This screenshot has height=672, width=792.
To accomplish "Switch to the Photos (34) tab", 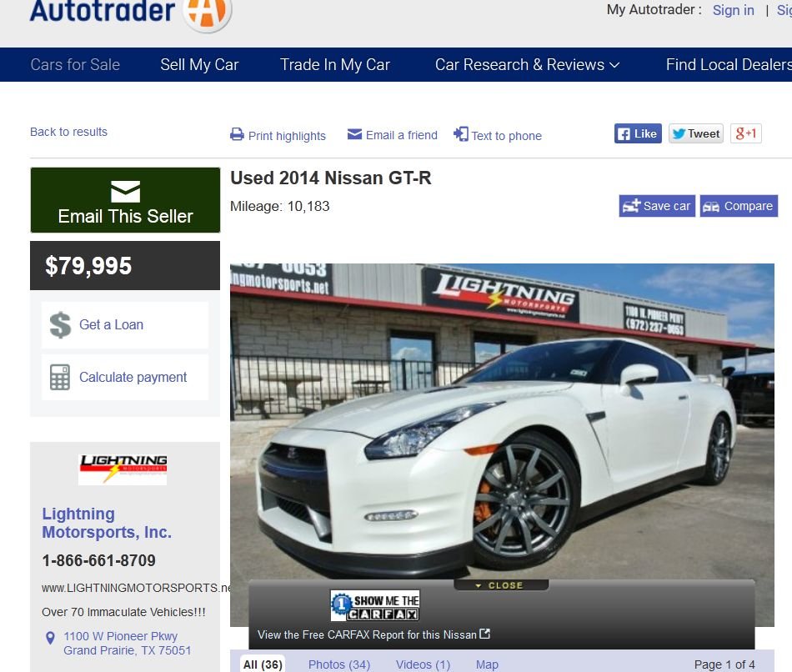I will pyautogui.click(x=339, y=664).
